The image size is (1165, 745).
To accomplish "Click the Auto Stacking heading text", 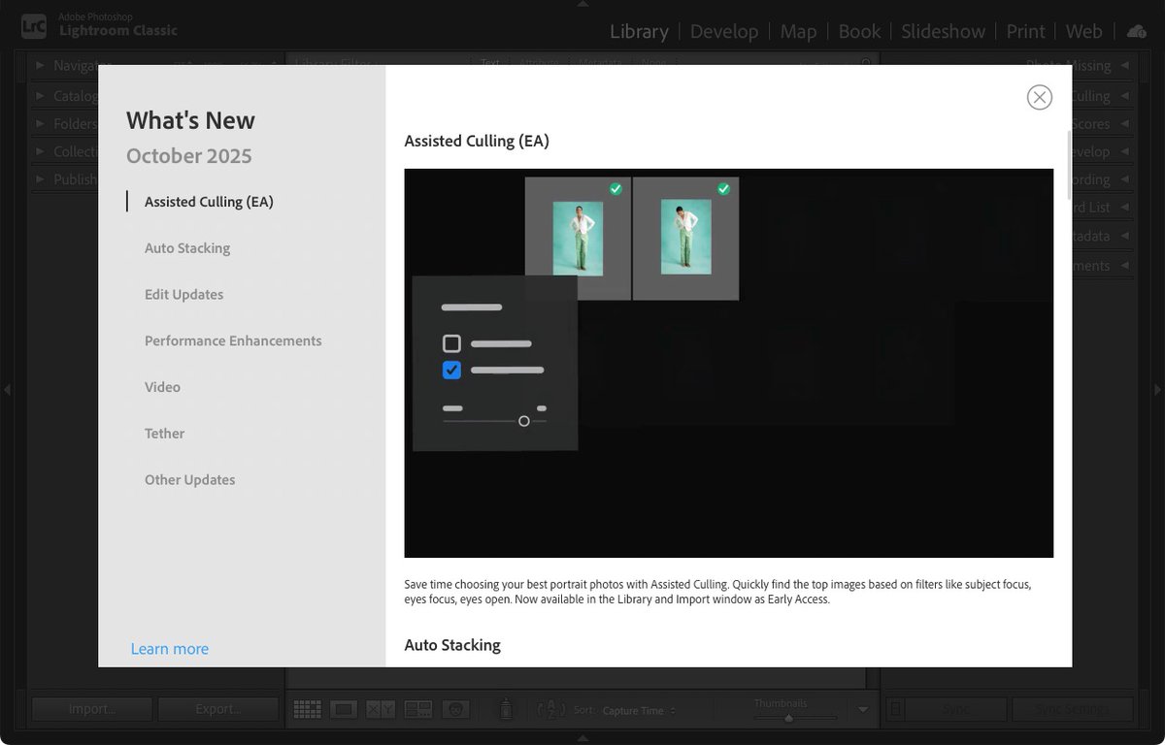I will point(452,645).
